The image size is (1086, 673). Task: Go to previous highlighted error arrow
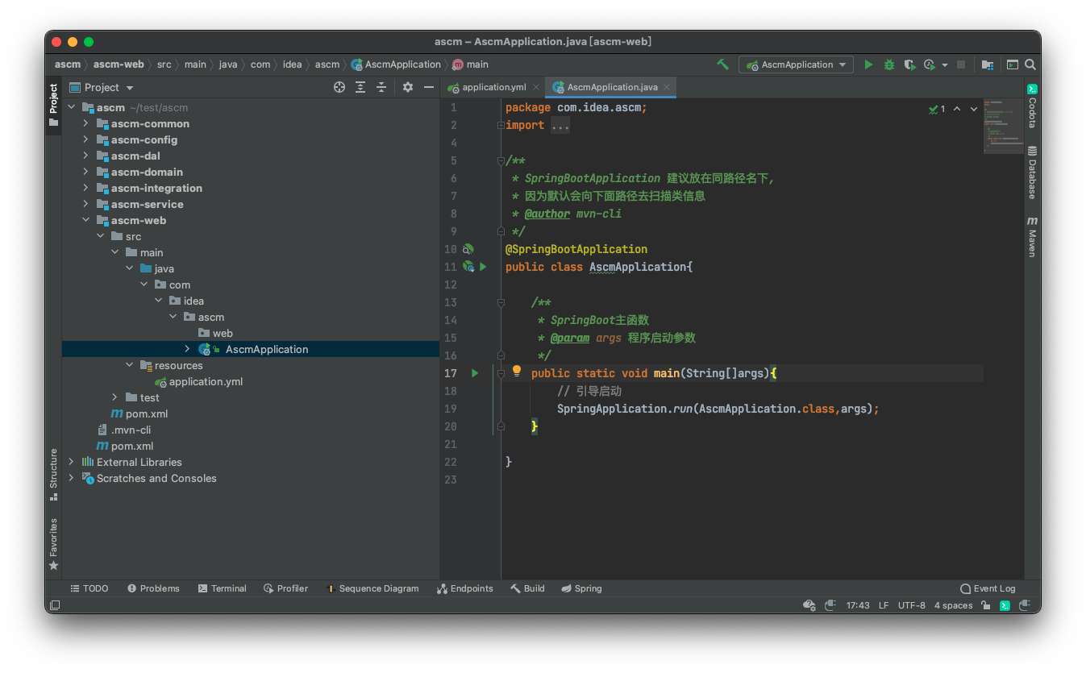point(957,108)
